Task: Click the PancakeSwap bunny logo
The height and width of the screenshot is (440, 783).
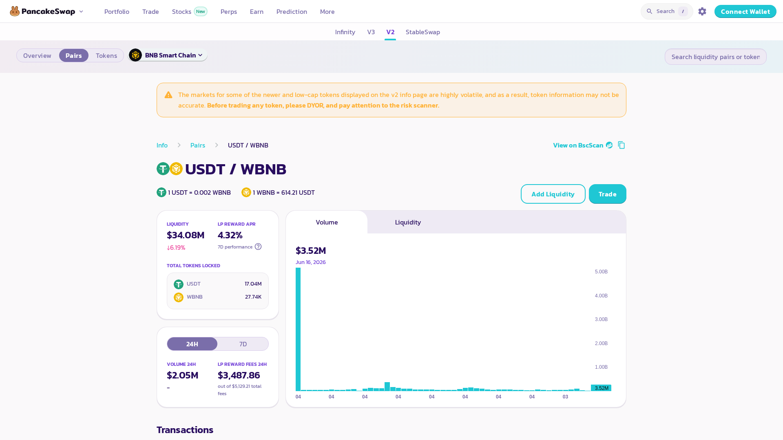Action: click(15, 11)
